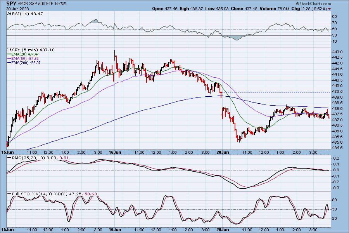Click the black line swatch before Full STO
349x233 pixels.
[x=9, y=194]
